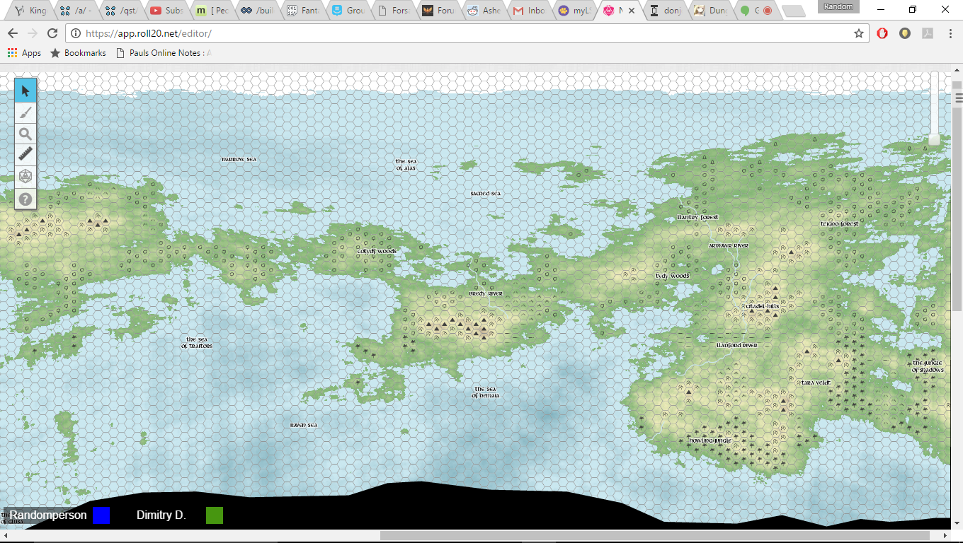Click the yellow shield extension icon
The height and width of the screenshot is (543, 963).
905,33
